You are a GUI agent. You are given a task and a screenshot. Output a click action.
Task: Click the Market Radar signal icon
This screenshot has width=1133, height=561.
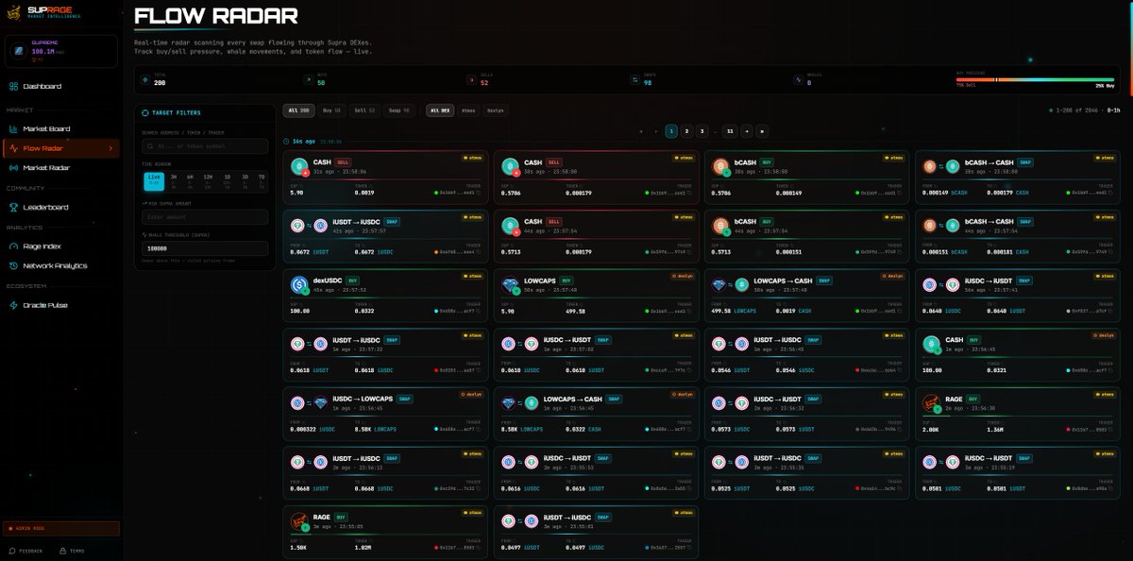point(13,167)
